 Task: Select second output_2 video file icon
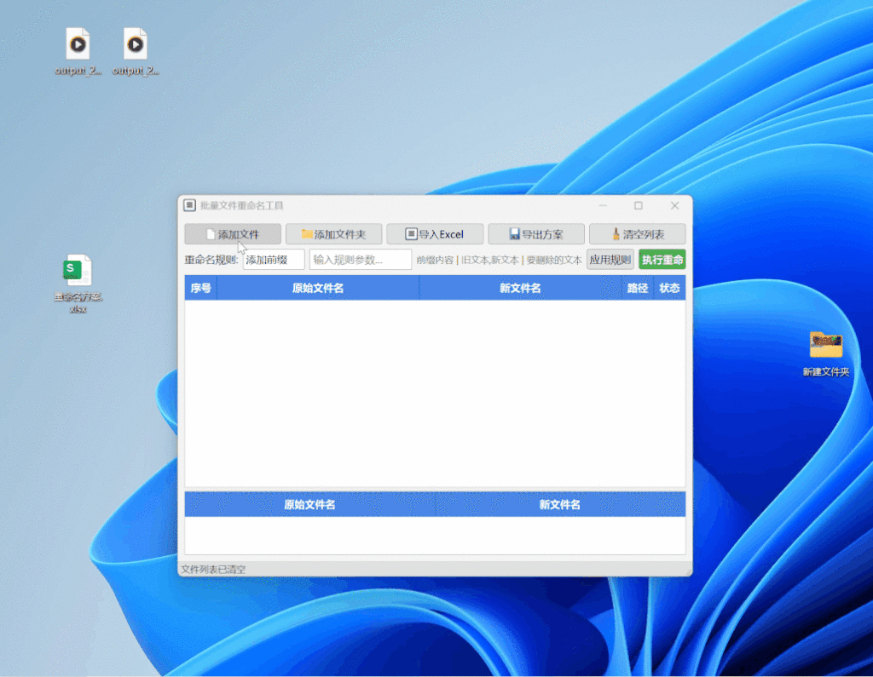136,51
